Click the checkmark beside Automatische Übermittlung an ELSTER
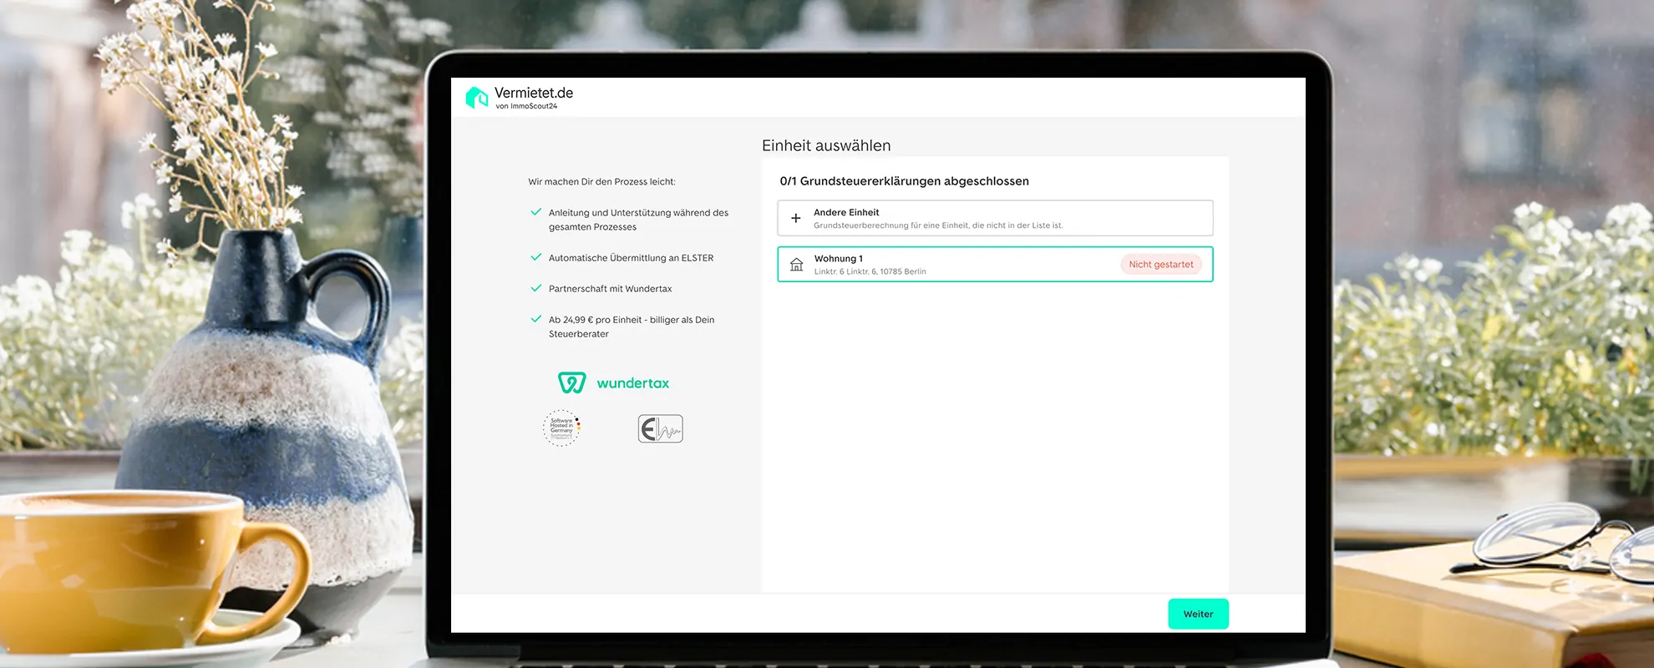 536,257
